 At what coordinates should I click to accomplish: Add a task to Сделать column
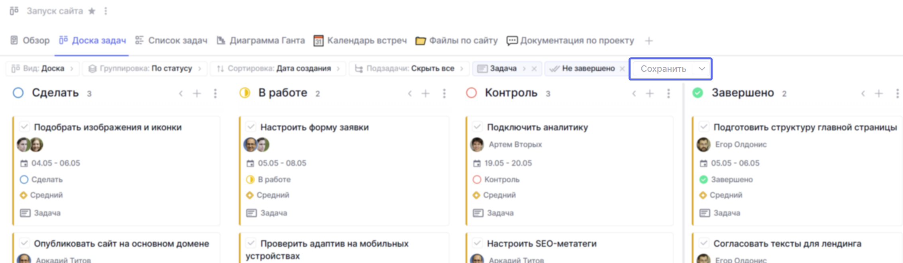pyautogui.click(x=197, y=93)
